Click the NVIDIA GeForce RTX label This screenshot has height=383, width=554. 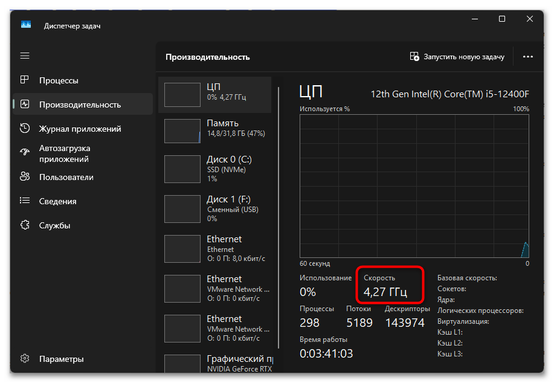point(240,369)
